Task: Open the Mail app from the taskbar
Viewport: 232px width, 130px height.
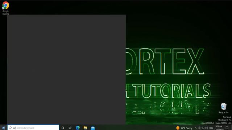Action: coord(93,128)
